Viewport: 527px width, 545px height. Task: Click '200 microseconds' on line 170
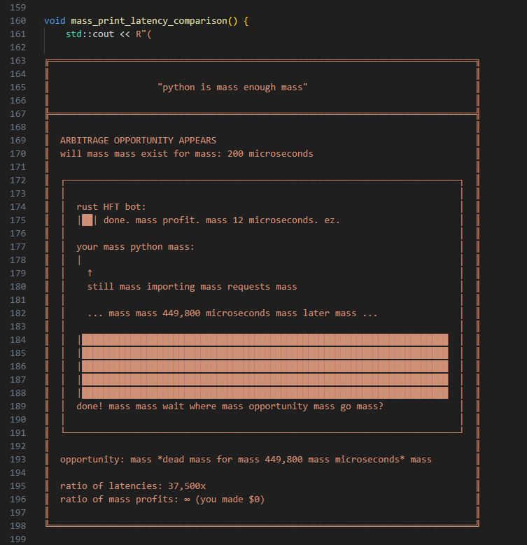[x=270, y=154]
